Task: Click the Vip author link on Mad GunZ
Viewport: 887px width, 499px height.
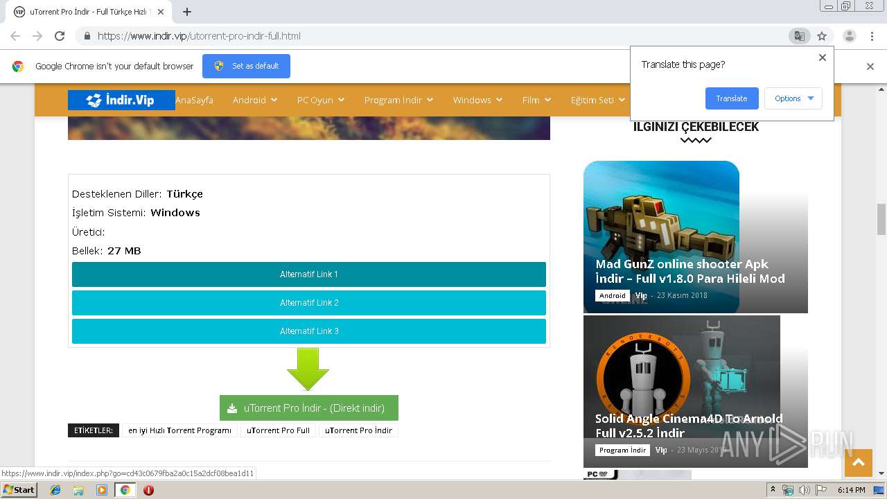Action: pos(641,295)
